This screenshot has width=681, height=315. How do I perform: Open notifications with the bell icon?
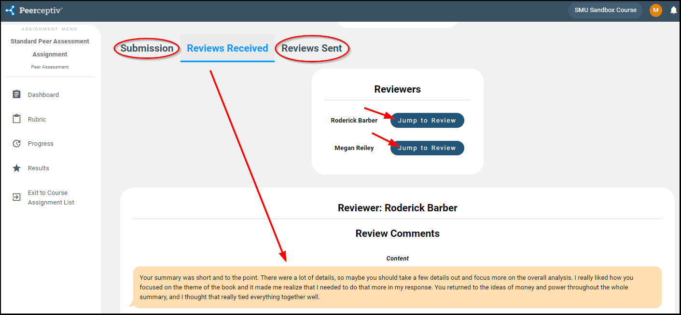click(x=673, y=10)
